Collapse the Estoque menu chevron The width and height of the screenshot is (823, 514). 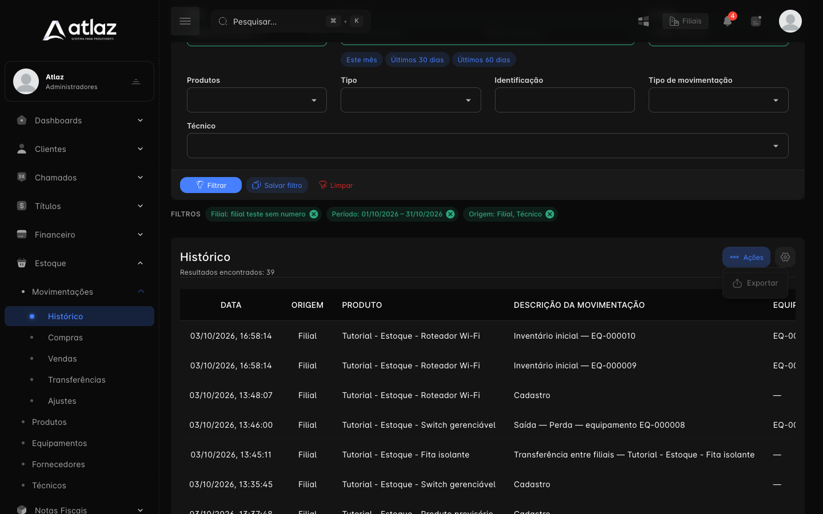pyautogui.click(x=141, y=263)
